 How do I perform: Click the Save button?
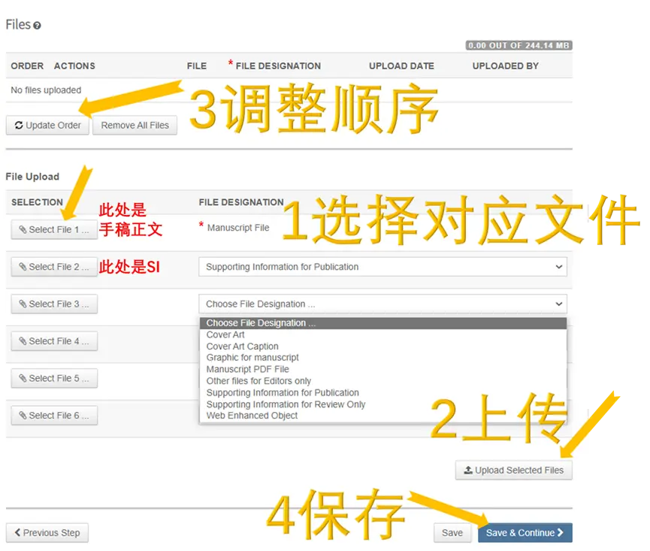coord(452,533)
